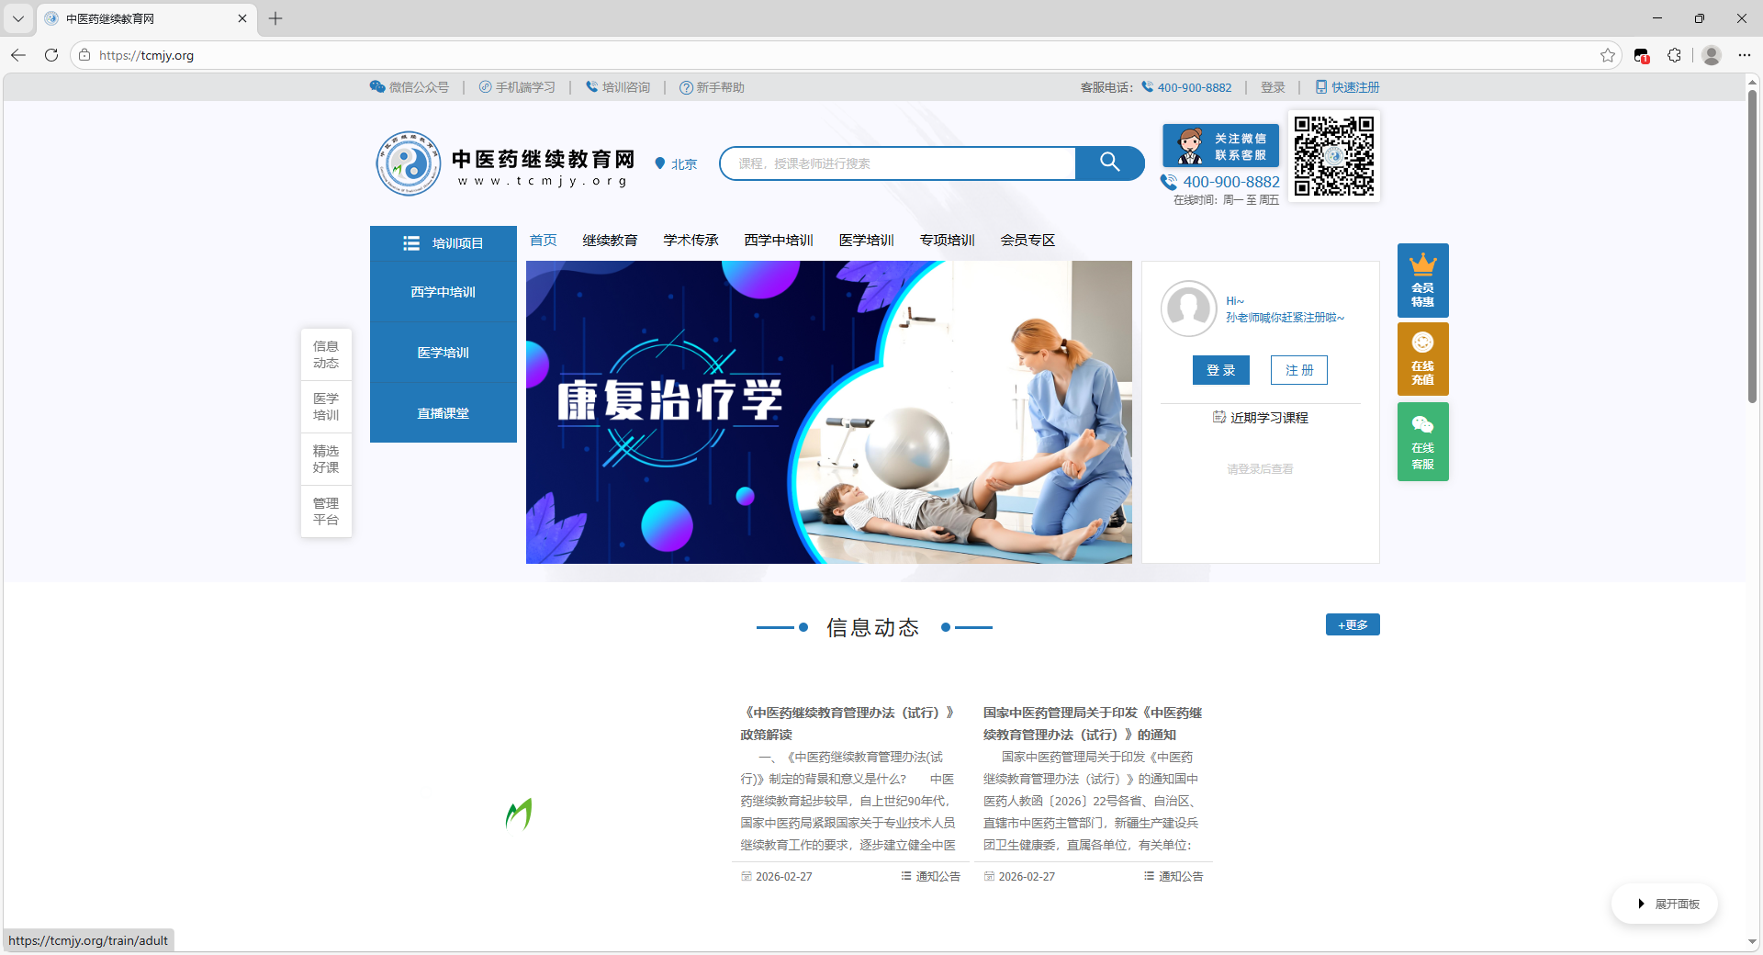Click the blue search magnifier button
Screen dimensions: 1763x955
[1109, 163]
